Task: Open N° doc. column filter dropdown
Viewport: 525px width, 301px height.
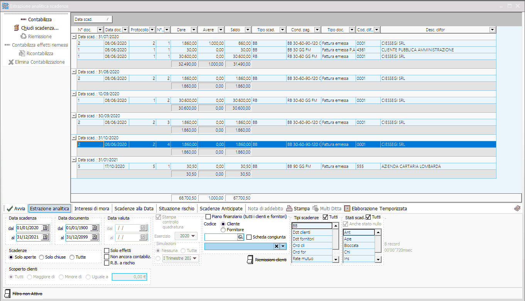Action: (x=100, y=30)
